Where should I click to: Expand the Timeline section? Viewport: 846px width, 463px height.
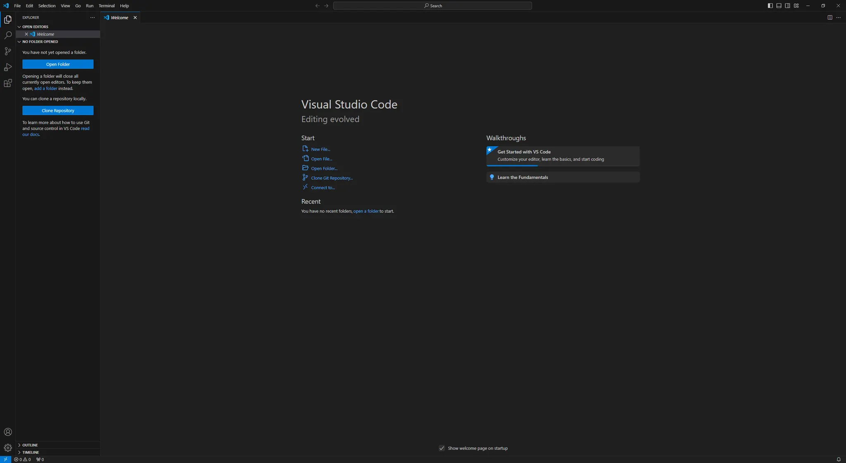point(31,452)
